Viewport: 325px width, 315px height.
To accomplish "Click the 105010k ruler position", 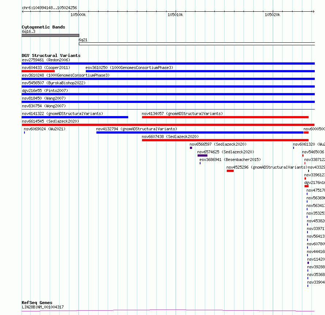I will [175, 15].
